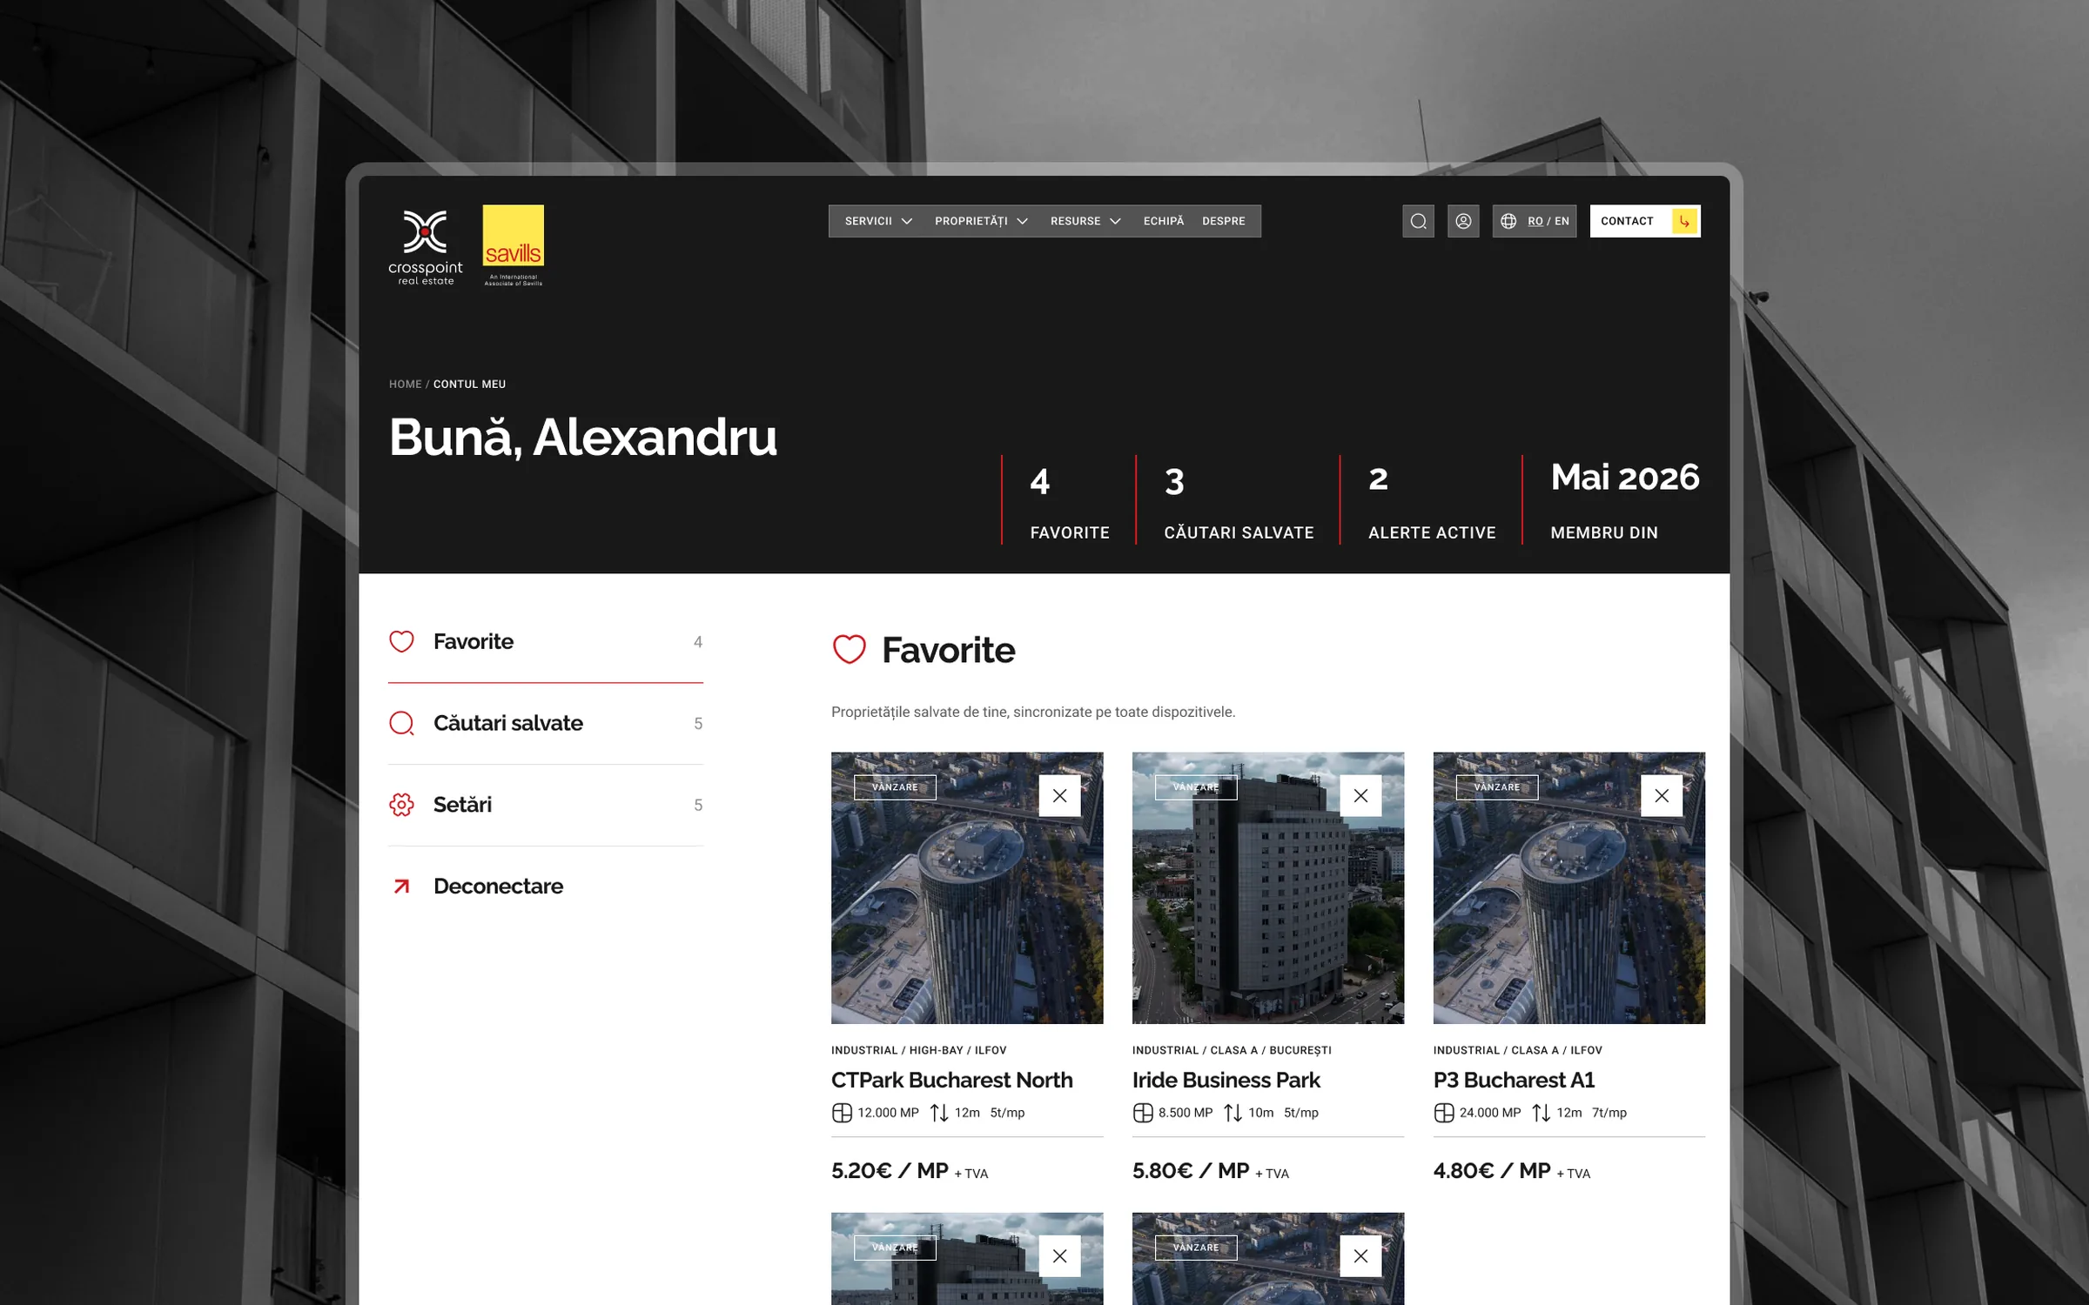
Task: Click Industrial / High-Bay / Ilfov label
Action: coord(918,1050)
